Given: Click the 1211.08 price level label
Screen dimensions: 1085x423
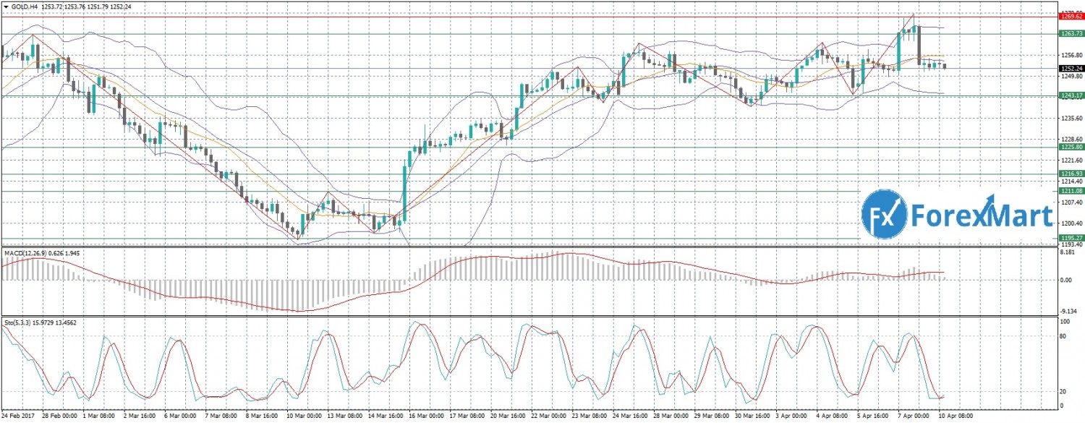Looking at the screenshot, I should 1071,191.
